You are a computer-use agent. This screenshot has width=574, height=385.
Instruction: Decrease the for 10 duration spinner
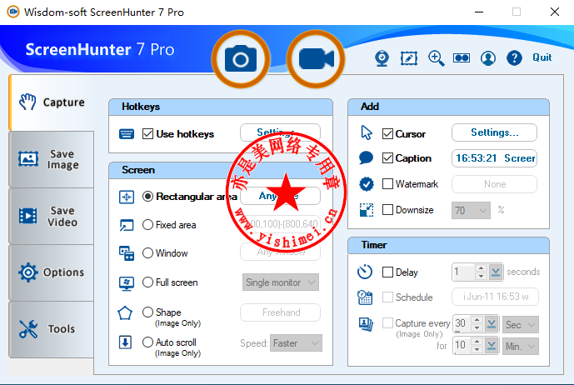(477, 350)
